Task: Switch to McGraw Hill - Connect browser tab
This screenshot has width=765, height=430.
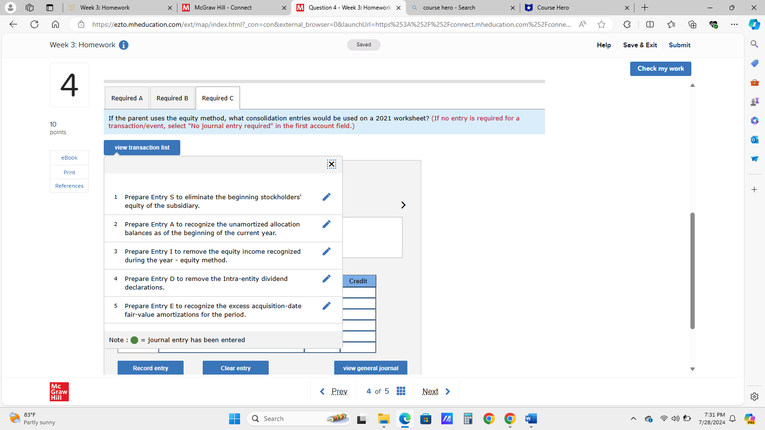Action: pyautogui.click(x=234, y=8)
